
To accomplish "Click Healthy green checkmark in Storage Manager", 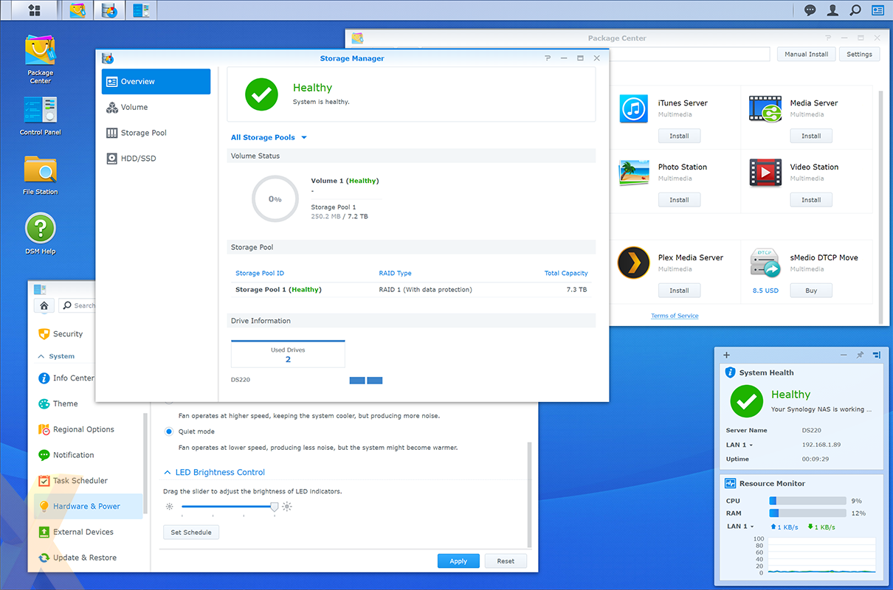I will (x=261, y=94).
